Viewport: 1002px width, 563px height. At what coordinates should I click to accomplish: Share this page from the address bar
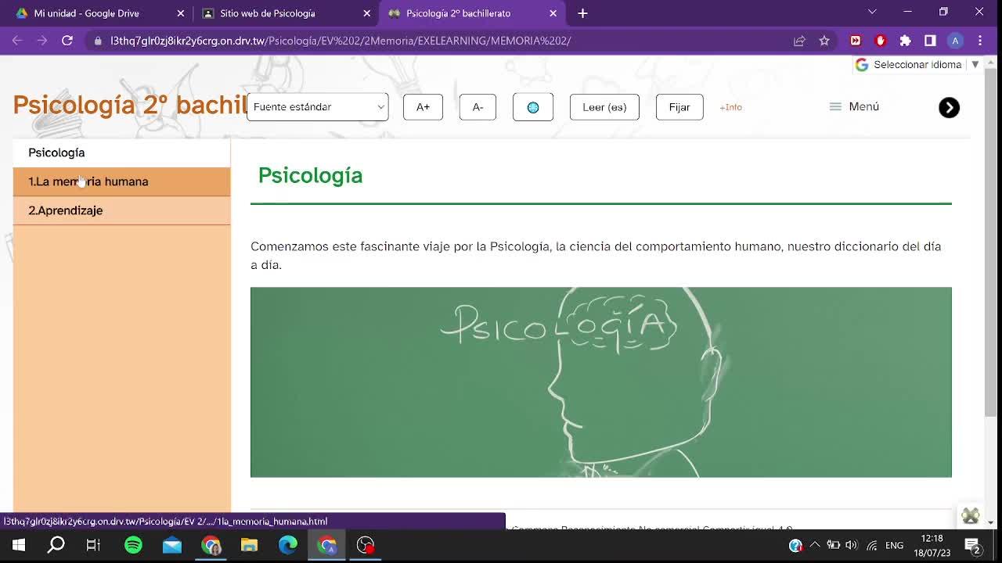click(x=799, y=41)
